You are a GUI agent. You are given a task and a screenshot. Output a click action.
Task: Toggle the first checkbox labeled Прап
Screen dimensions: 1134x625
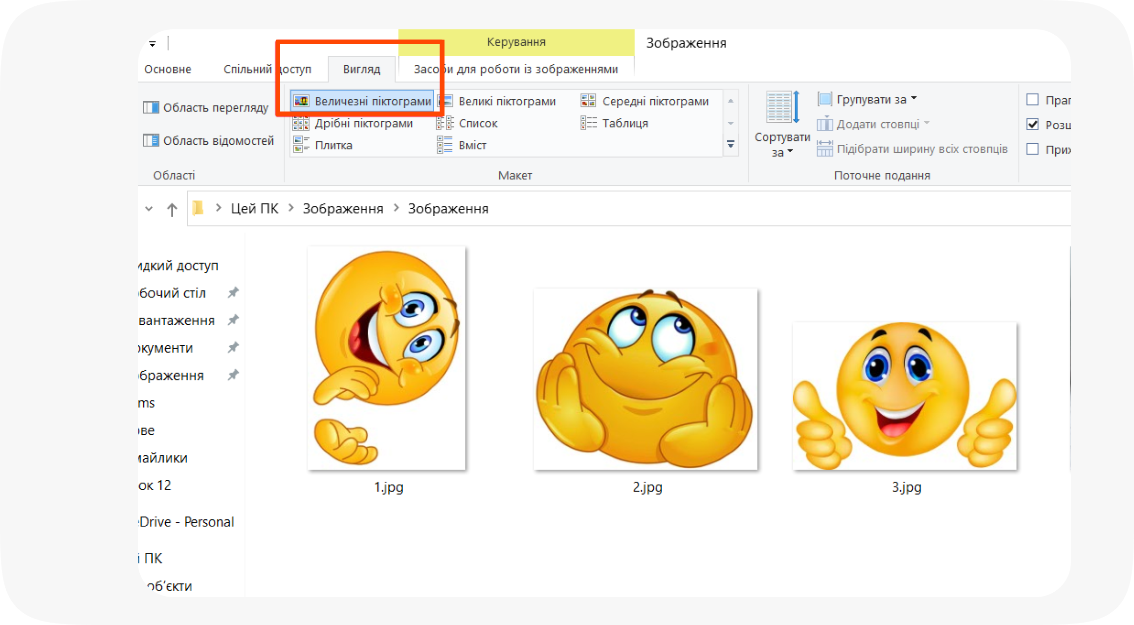point(1032,100)
